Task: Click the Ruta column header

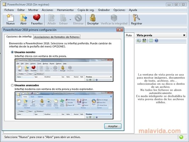Action: click(129, 35)
